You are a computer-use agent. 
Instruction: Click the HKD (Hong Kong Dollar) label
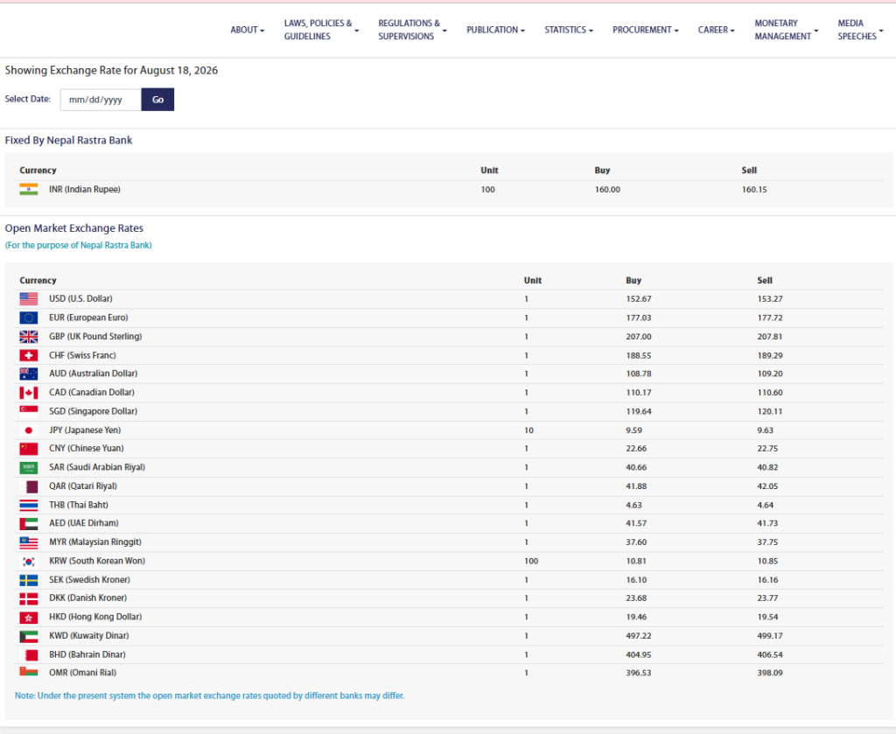coord(95,617)
